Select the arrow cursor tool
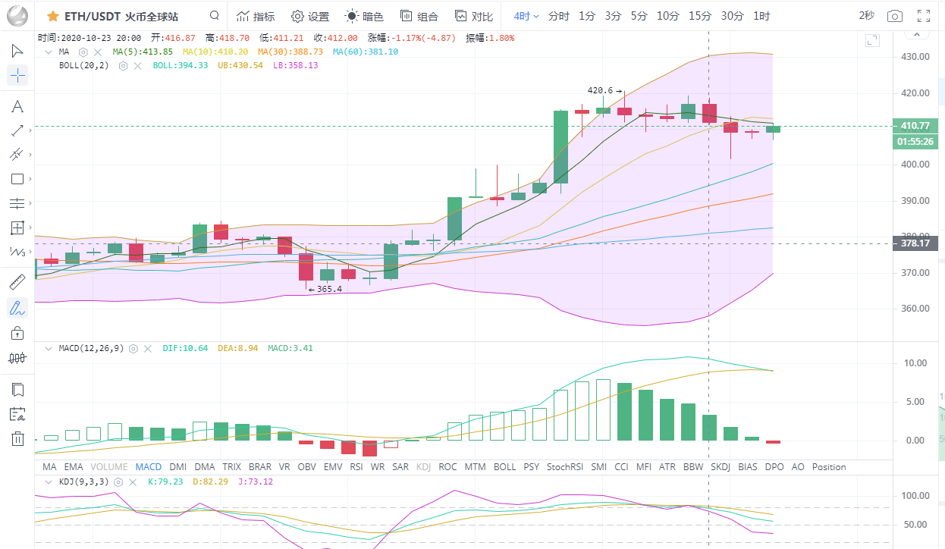This screenshot has height=549, width=945. [x=17, y=51]
